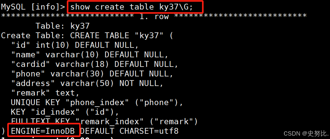Click the CREATE TABLE "ky37" statement line
The height and width of the screenshot is (139, 330).
87,36
